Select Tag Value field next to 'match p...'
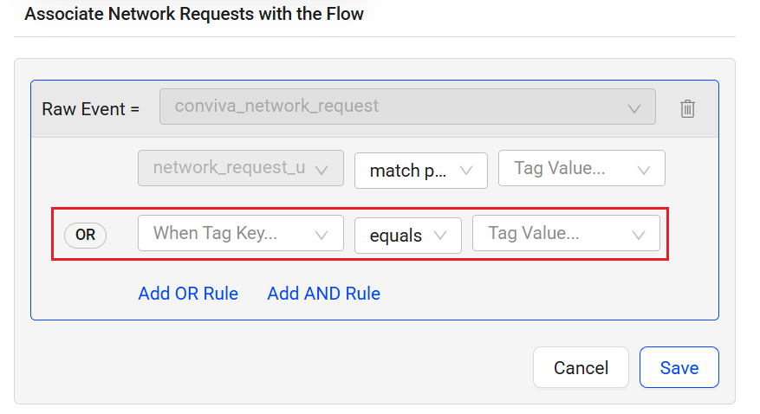The height and width of the screenshot is (414, 760). point(570,169)
